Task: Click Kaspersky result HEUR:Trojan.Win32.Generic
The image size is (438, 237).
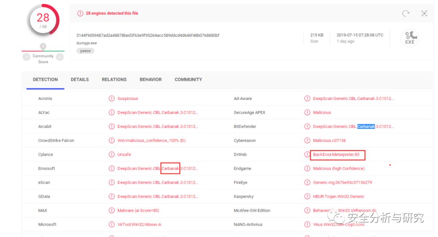Action: click(x=339, y=196)
